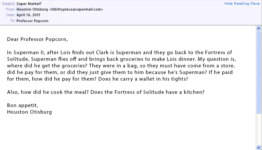
Task: Click the "Date:" header label
Action: coord(10,15)
